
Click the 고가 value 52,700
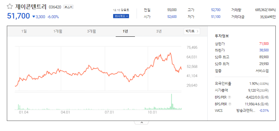pyautogui.click(x=216, y=10)
